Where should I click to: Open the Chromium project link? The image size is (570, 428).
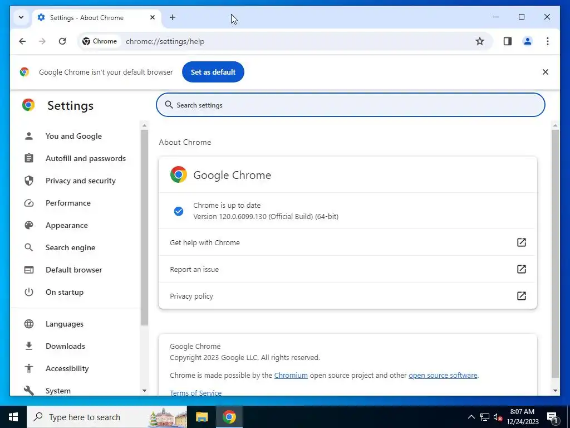pos(291,375)
